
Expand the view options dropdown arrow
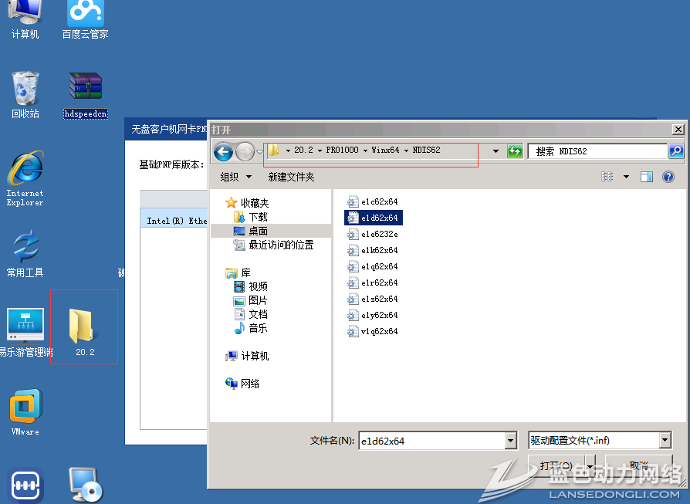[x=626, y=177]
